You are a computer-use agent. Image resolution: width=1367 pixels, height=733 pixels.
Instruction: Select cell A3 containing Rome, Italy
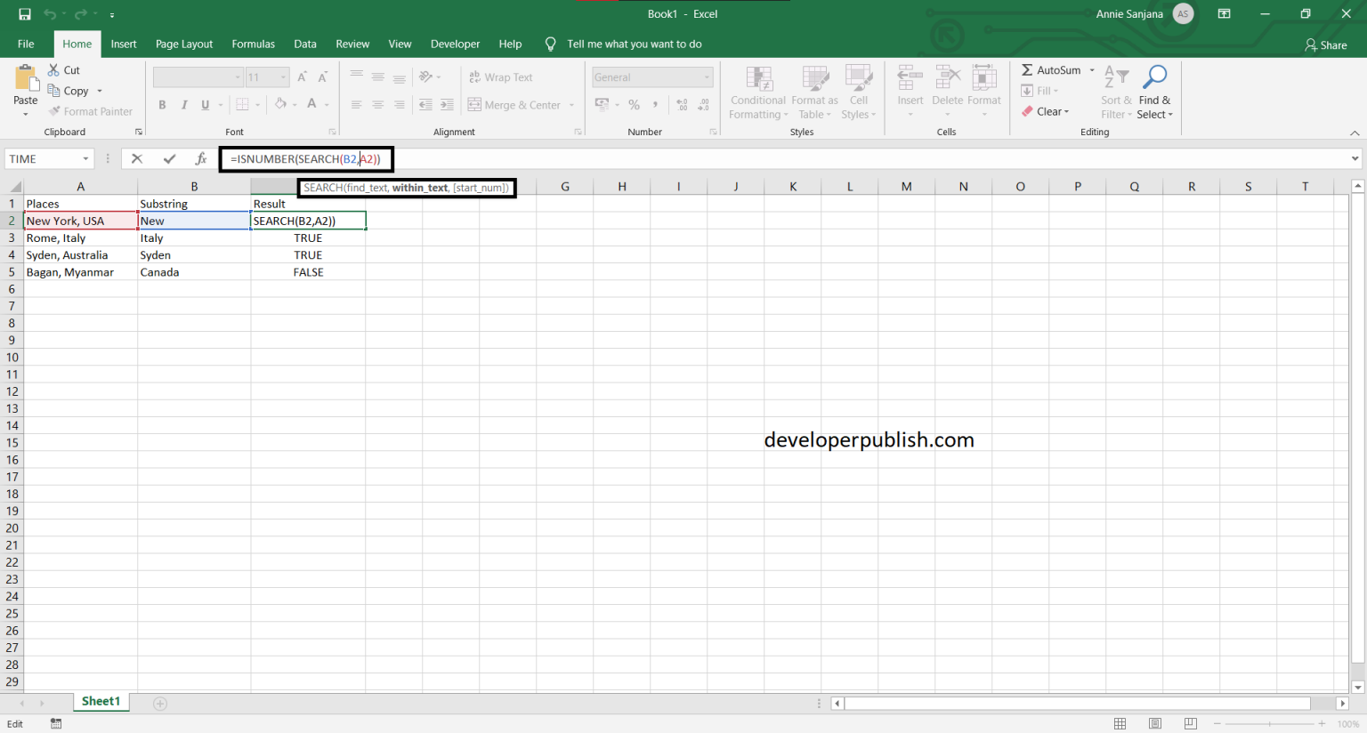(80, 238)
